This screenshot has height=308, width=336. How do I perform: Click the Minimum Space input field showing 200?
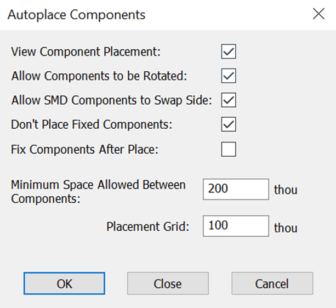pyautogui.click(x=236, y=190)
